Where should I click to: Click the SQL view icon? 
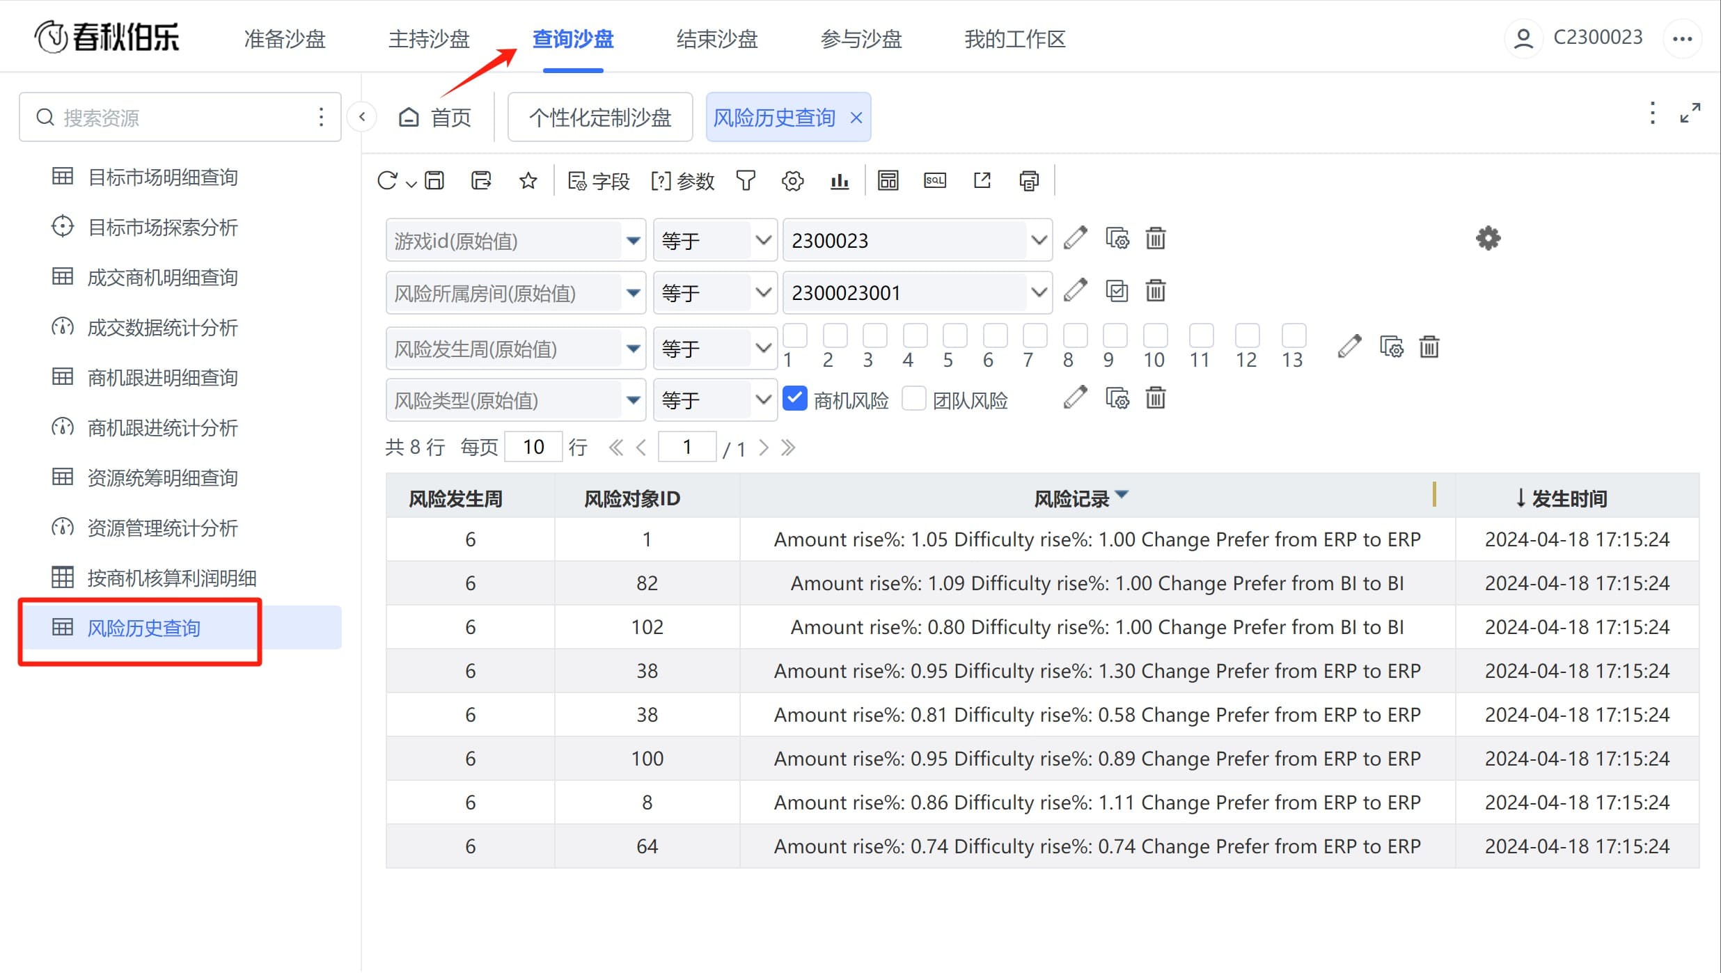coord(935,181)
